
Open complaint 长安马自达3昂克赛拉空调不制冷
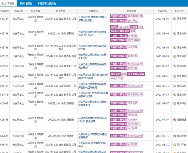(x=93, y=145)
